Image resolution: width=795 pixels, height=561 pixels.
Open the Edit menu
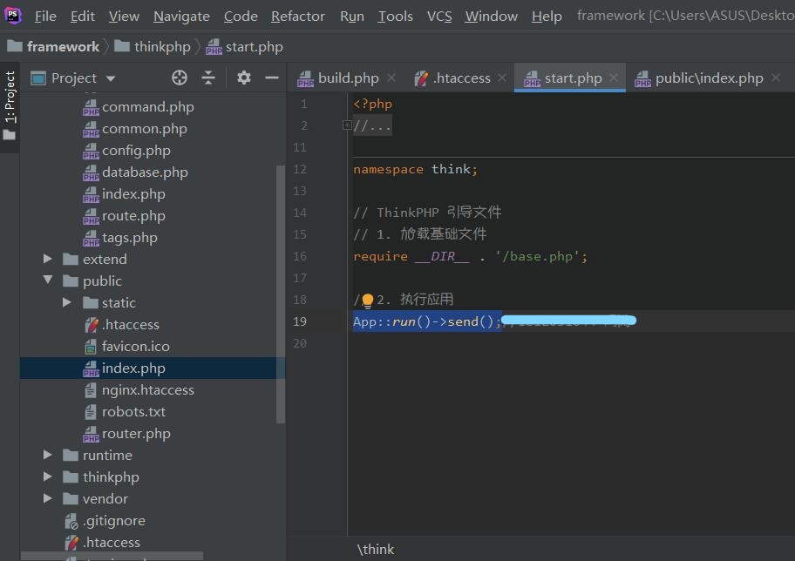coord(82,17)
